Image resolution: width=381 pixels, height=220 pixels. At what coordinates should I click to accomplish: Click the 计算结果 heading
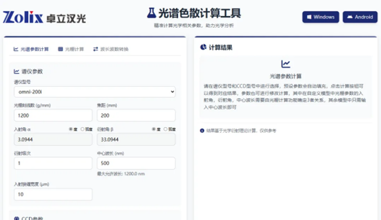[220, 48]
